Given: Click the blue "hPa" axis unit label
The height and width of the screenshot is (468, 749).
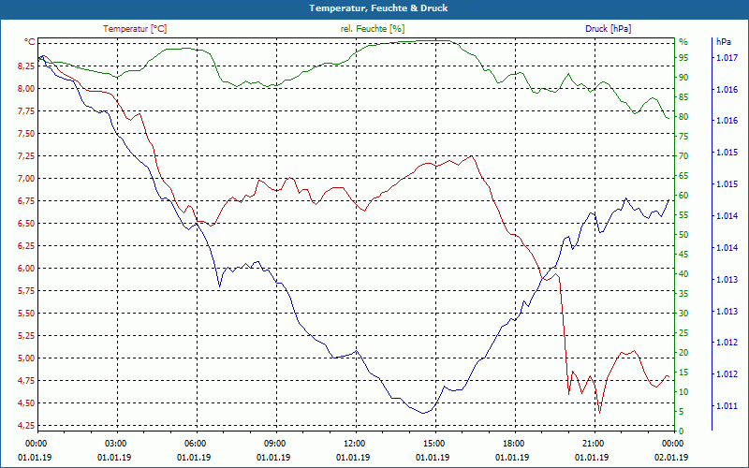Looking at the screenshot, I should click(x=724, y=42).
